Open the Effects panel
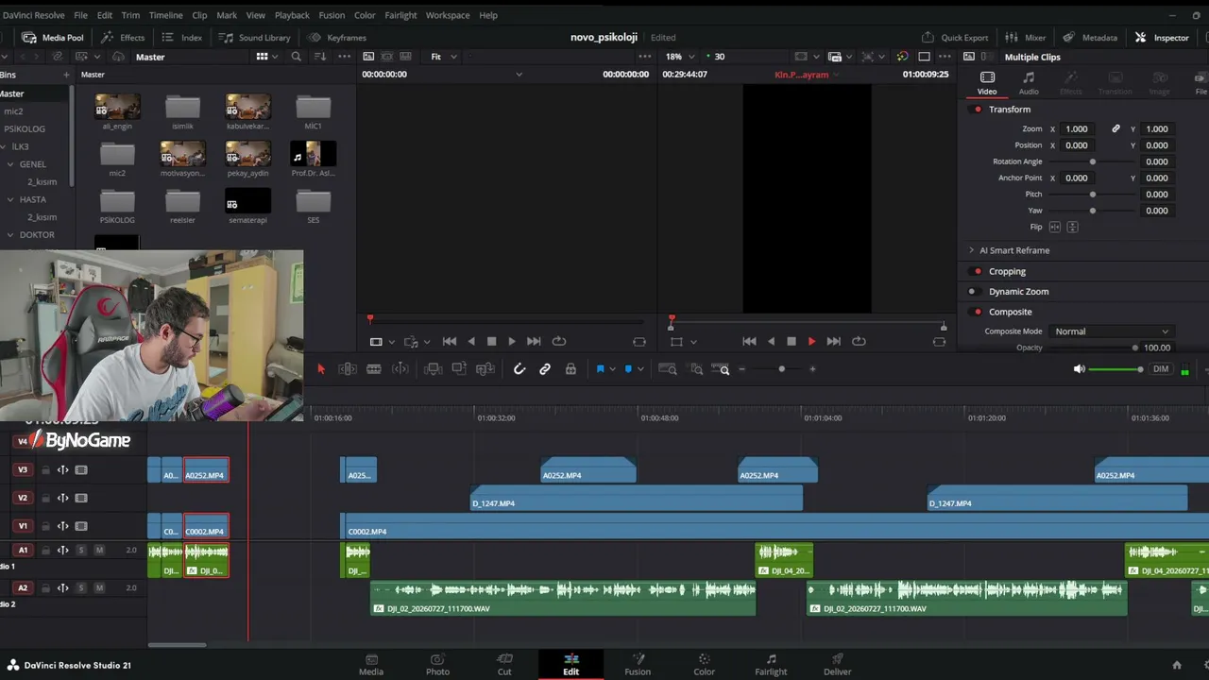1209x680 pixels. point(123,38)
